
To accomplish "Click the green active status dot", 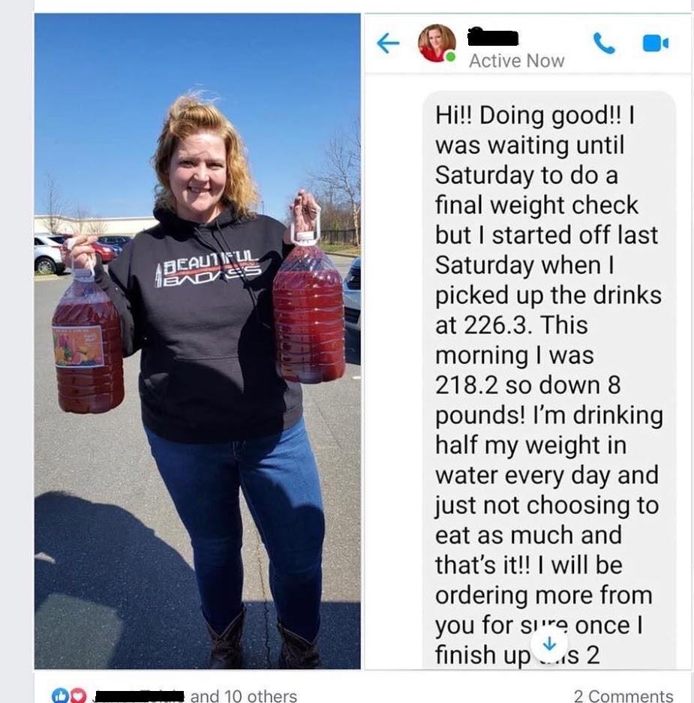I will [451, 57].
